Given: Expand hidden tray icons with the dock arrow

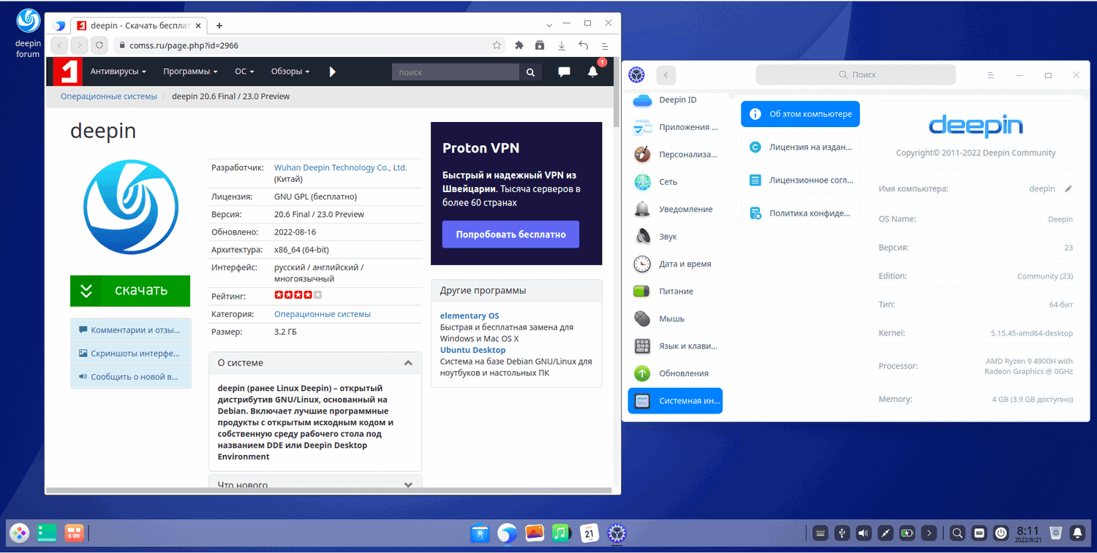Looking at the screenshot, I should click(930, 533).
